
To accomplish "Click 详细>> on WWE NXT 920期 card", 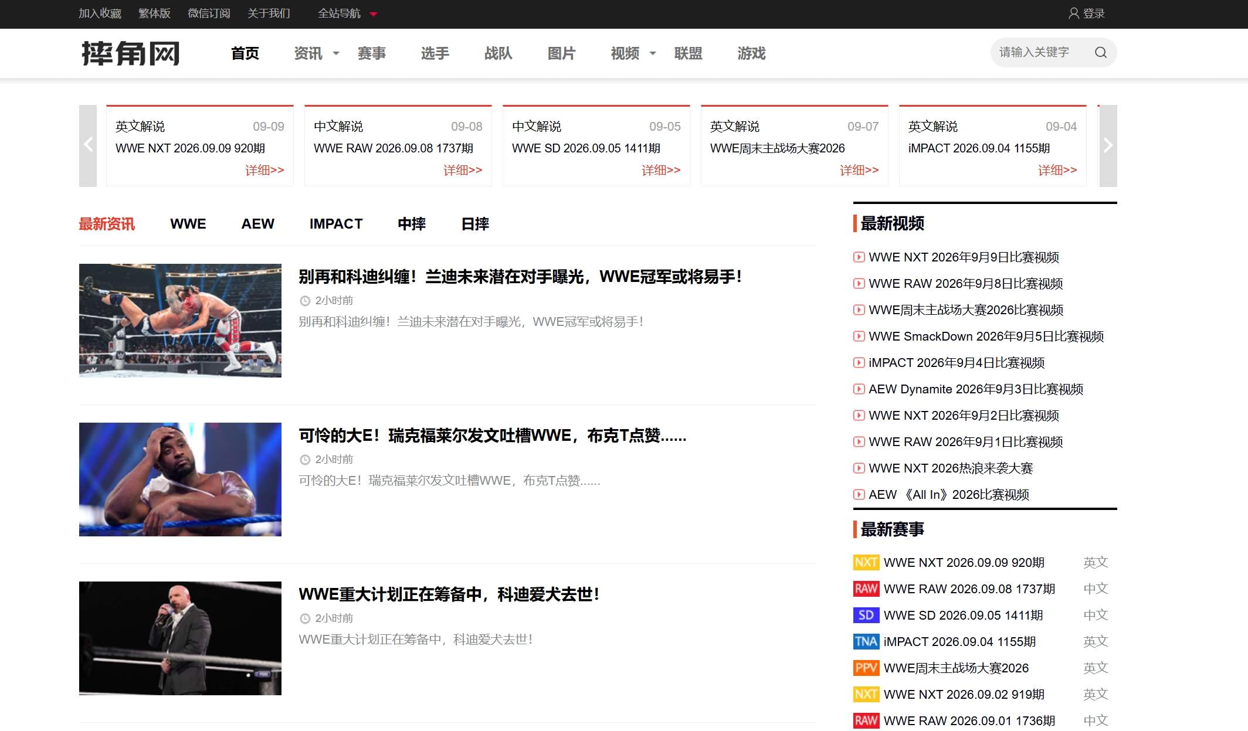I will 264,170.
